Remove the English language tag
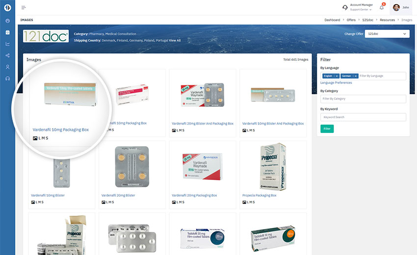Image resolution: width=417 pixels, height=255 pixels. pyautogui.click(x=337, y=76)
